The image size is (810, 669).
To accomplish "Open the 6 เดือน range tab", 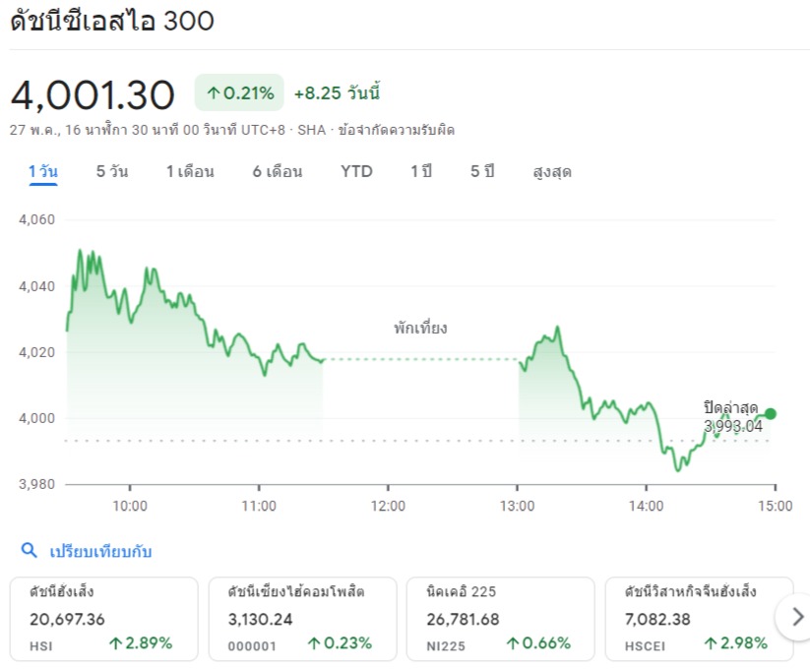I will [x=278, y=172].
